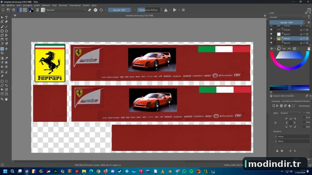312x175 pixels.
Task: Expand the add layer type arrow
Action: 275,49
